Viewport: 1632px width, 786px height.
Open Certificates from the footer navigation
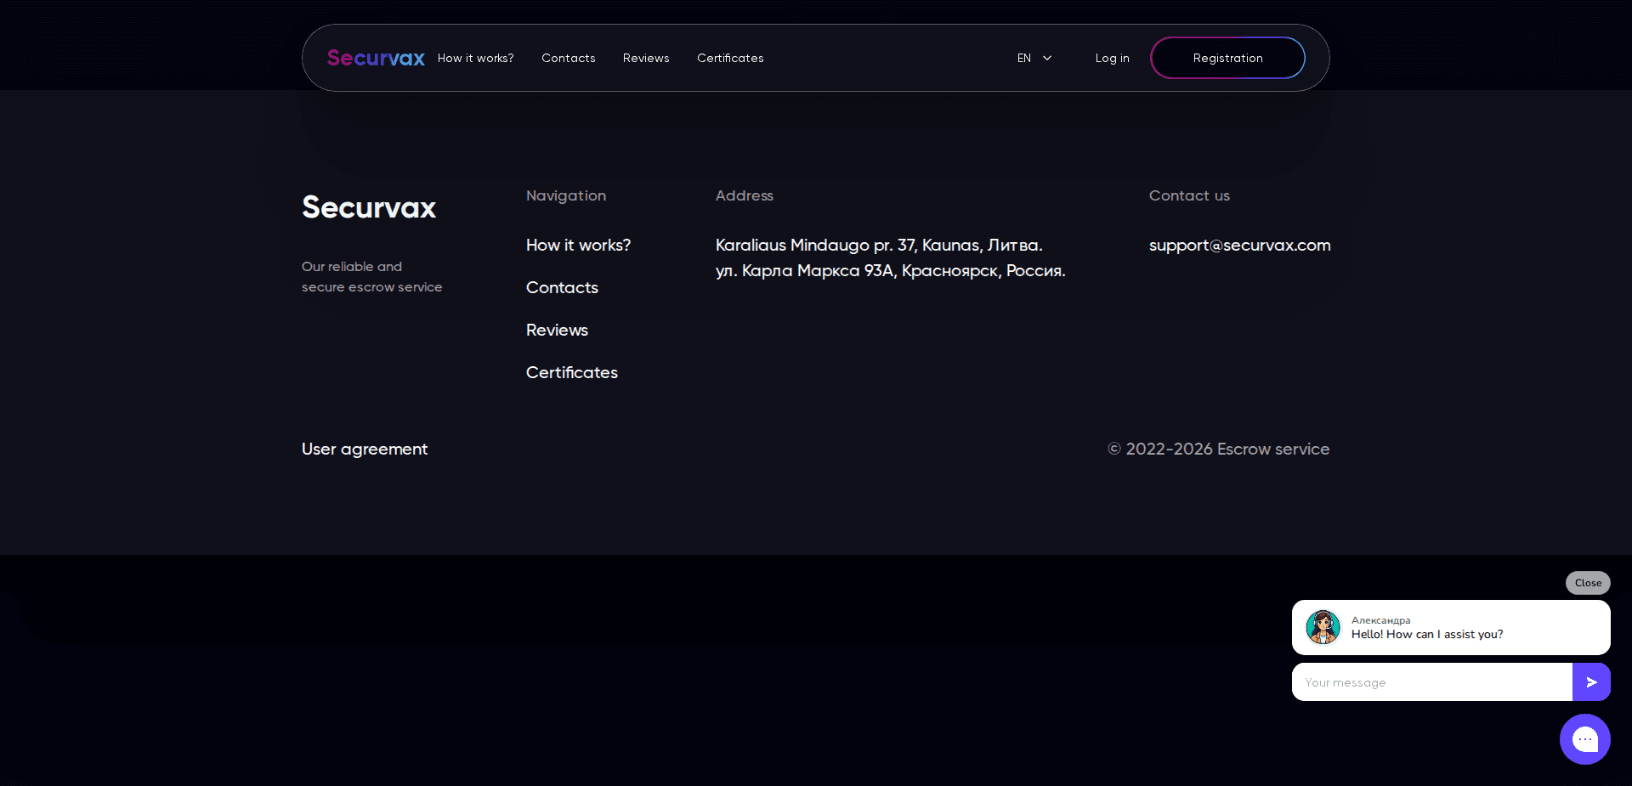coord(571,372)
